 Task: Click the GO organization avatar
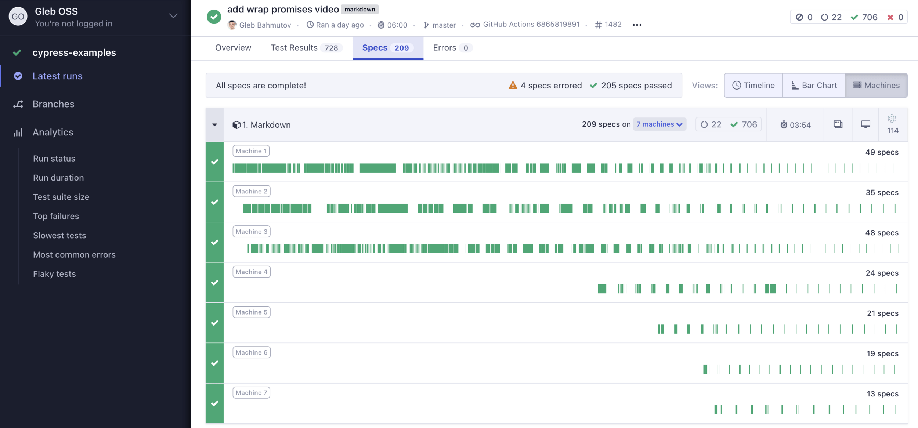click(18, 17)
